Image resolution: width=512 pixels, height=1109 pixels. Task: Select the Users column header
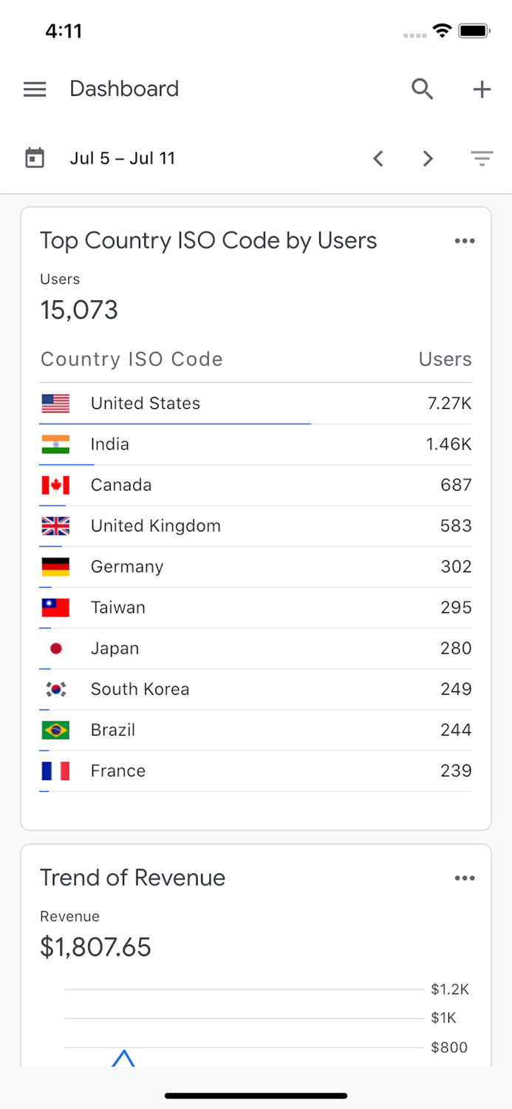(x=445, y=359)
